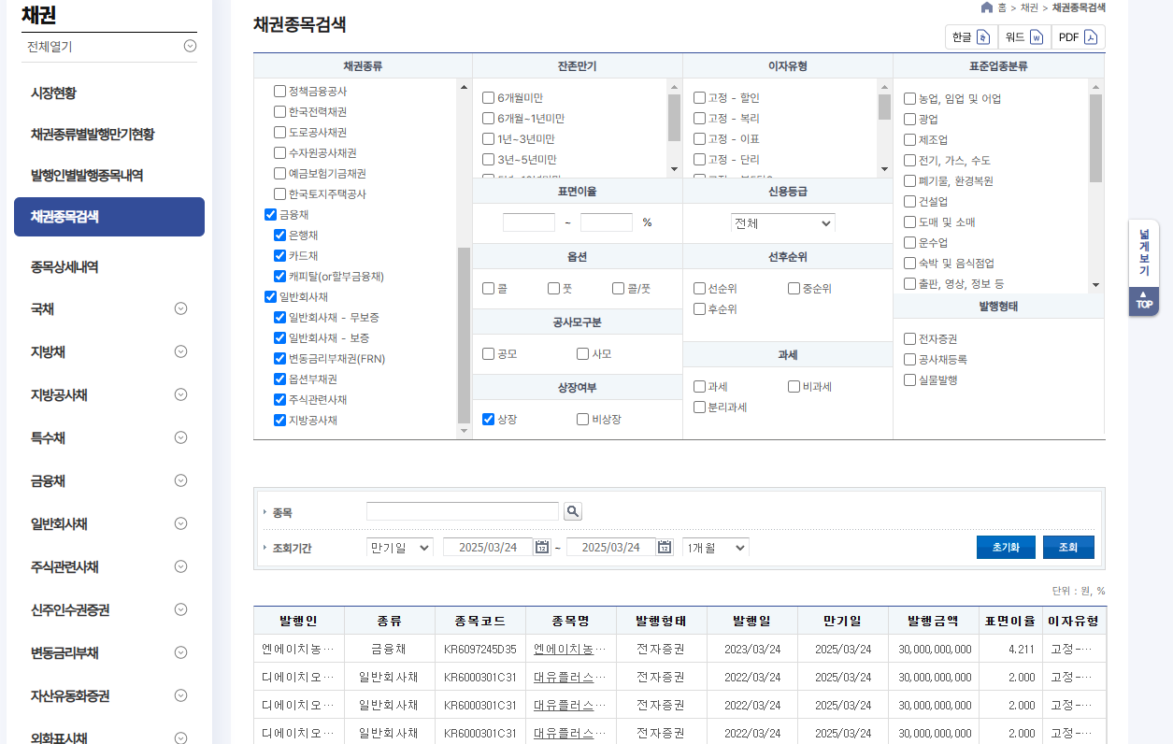
Task: Click the 종목 search input field
Action: tap(463, 511)
